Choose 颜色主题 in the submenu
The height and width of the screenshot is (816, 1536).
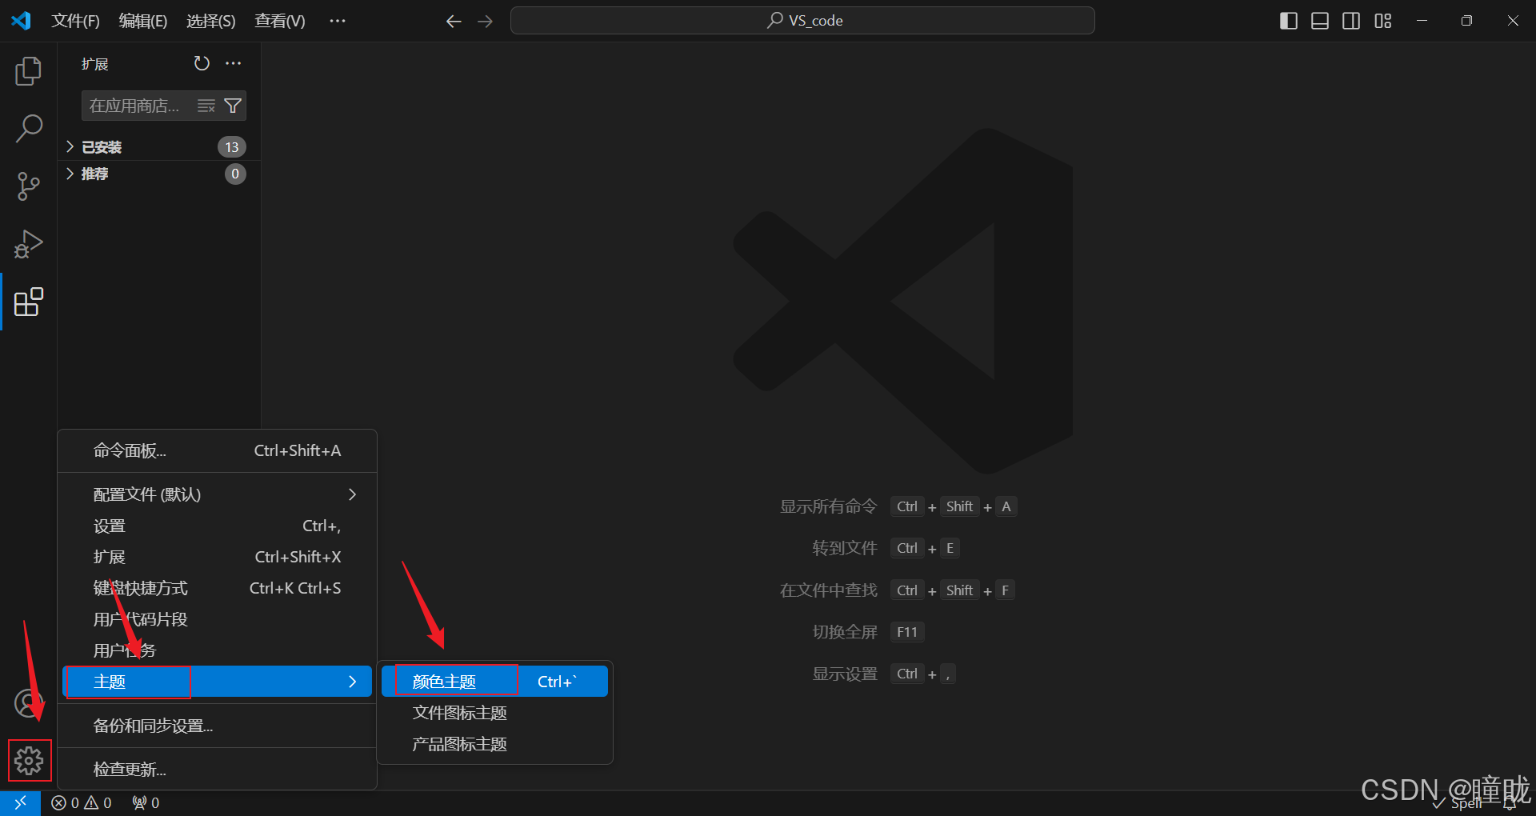tap(494, 682)
